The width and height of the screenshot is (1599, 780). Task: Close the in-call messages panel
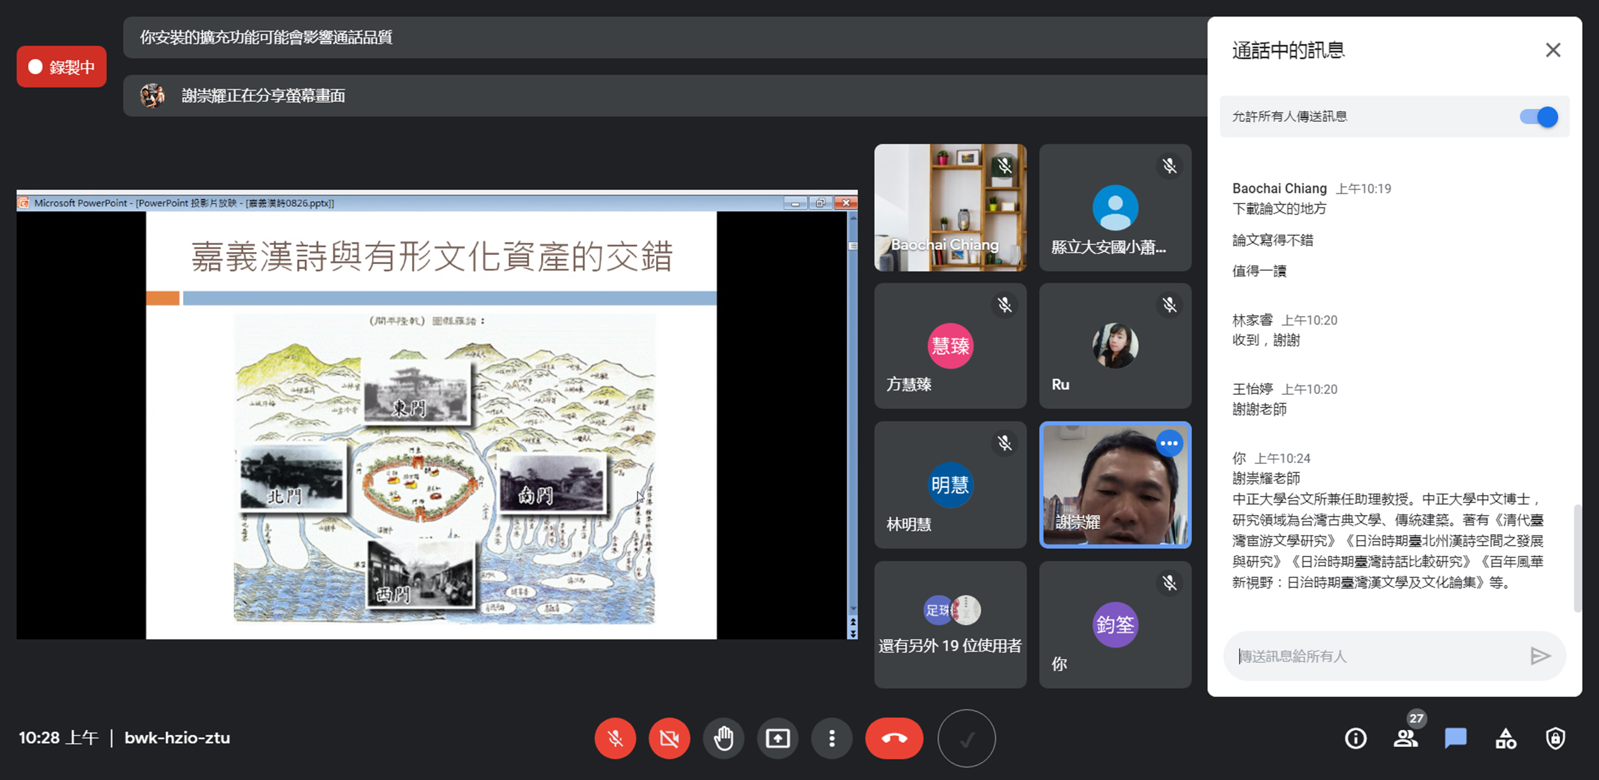click(x=1552, y=50)
